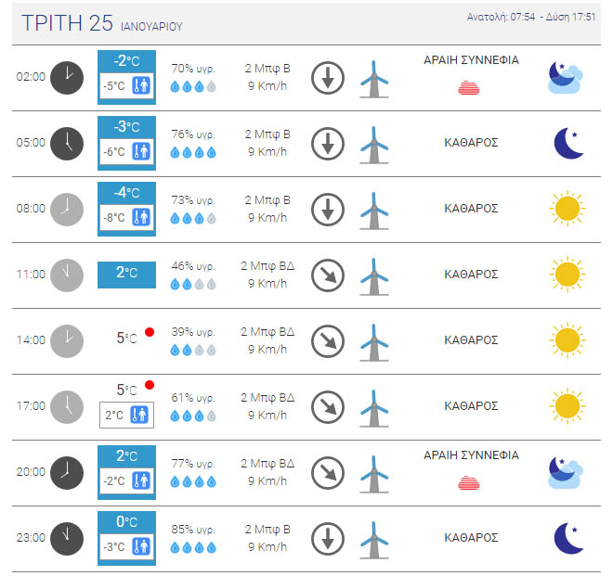613x576 pixels.
Task: Click the wind turbine icon at 08:00
Action: [374, 210]
